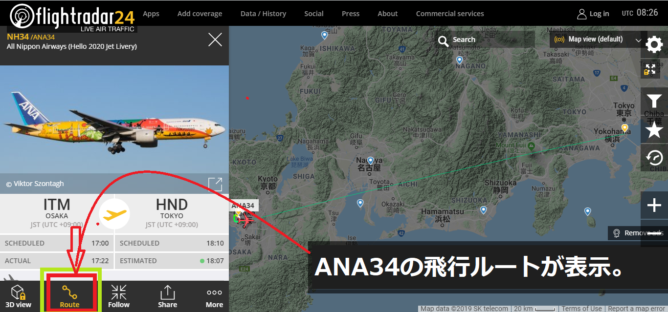Share this flight via Share icon
668x312 pixels.
pyautogui.click(x=167, y=297)
